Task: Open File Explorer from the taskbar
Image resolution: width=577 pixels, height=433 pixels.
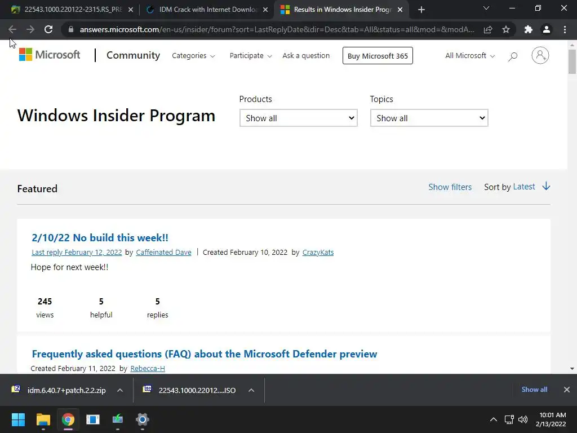Action: click(x=43, y=419)
